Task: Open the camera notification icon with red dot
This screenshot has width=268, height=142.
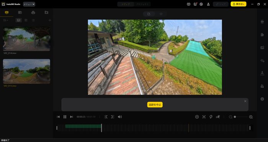Action: (195, 4)
